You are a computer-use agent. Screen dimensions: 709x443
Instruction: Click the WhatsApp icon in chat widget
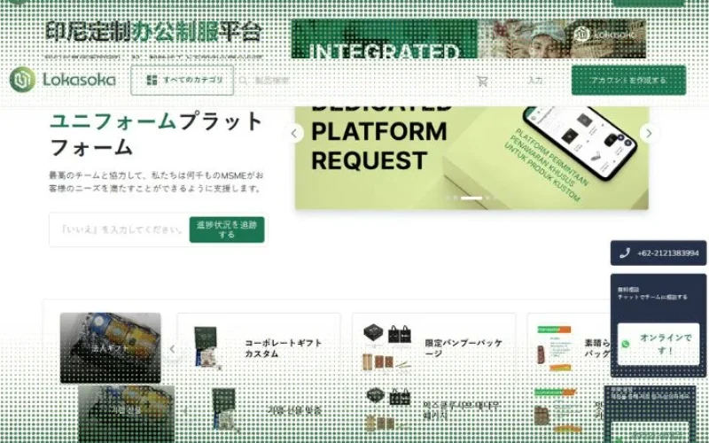tap(626, 344)
